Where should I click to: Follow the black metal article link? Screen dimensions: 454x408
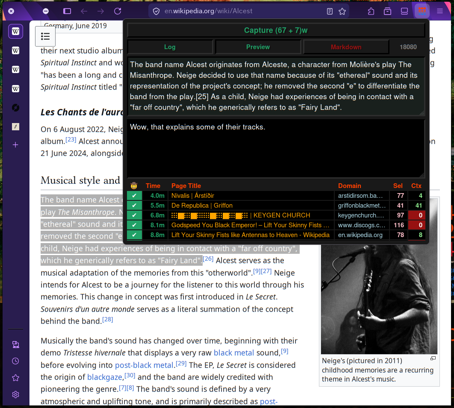pos(234,352)
